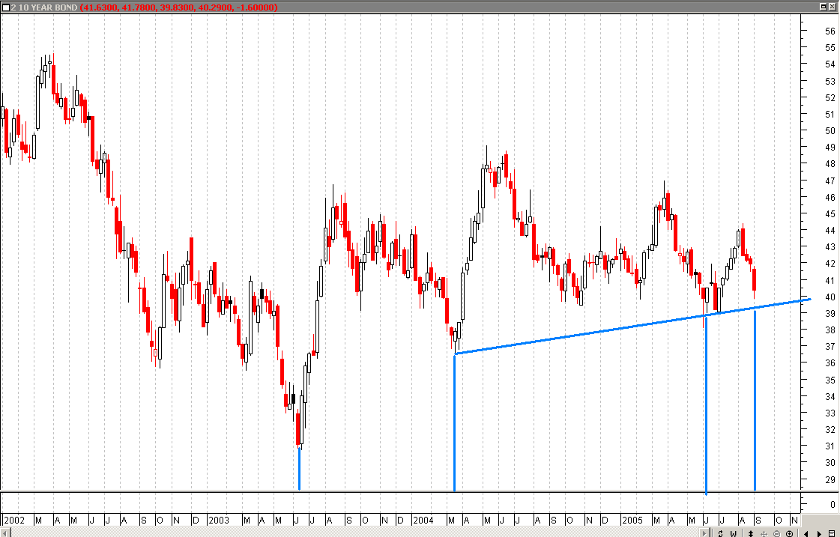
Task: Click the 56 price label on right axis
Action: [x=830, y=31]
